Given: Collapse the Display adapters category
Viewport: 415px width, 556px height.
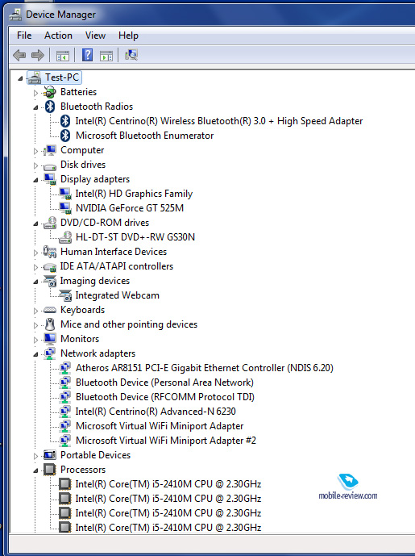Looking at the screenshot, I should [x=35, y=180].
